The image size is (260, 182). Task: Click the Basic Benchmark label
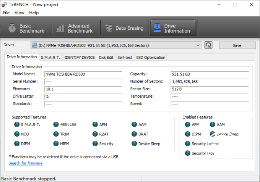pyautogui.click(x=32, y=28)
